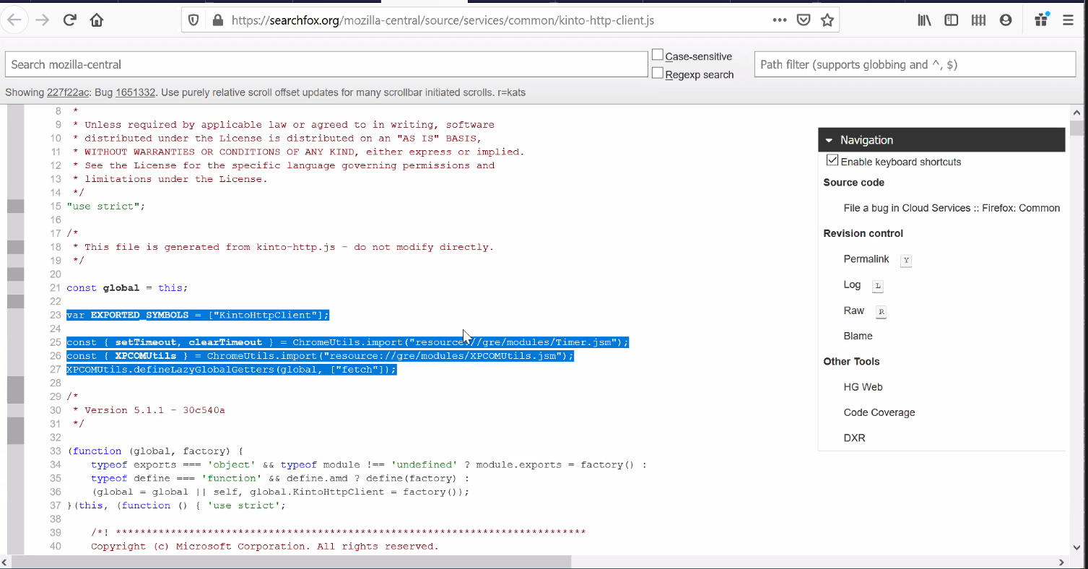Uncheck Enable keyboard shortcuts
Image resolution: width=1088 pixels, height=569 pixels.
click(x=832, y=160)
